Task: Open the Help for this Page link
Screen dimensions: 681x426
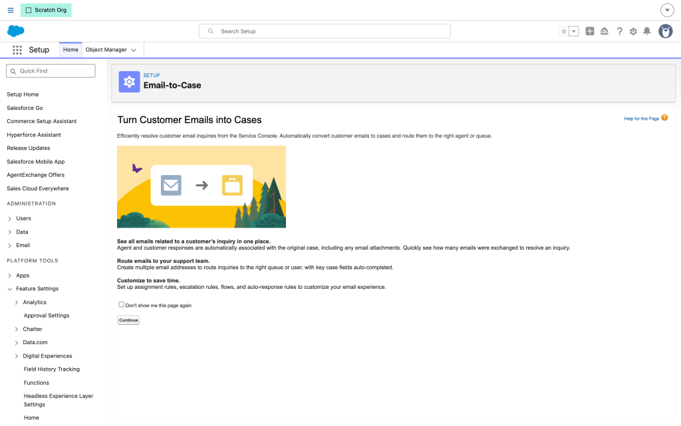Action: tap(642, 118)
